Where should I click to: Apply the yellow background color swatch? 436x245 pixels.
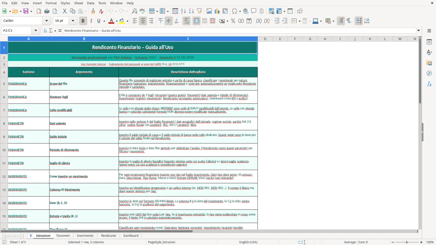click(122, 21)
